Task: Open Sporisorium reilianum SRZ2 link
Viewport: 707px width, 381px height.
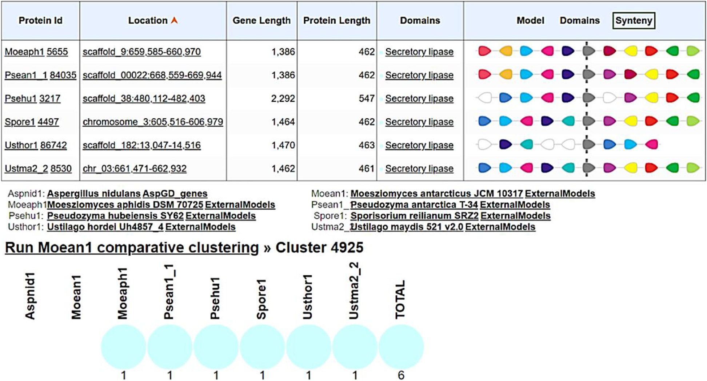Action: (415, 216)
